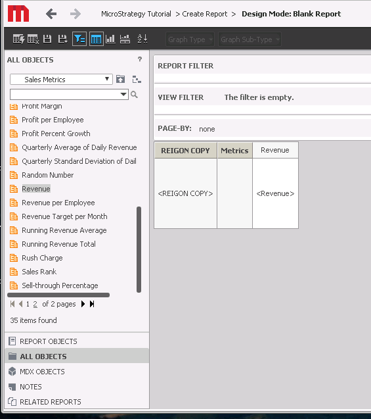Click the Run Report toolbar icon
The height and width of the screenshot is (419, 371).
18,39
